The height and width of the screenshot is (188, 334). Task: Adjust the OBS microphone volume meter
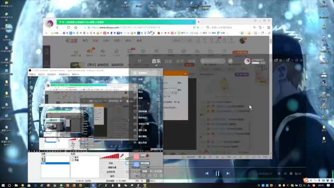[109, 156]
